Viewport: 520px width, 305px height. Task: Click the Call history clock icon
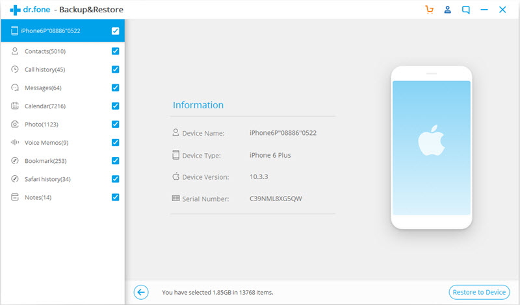coord(14,69)
